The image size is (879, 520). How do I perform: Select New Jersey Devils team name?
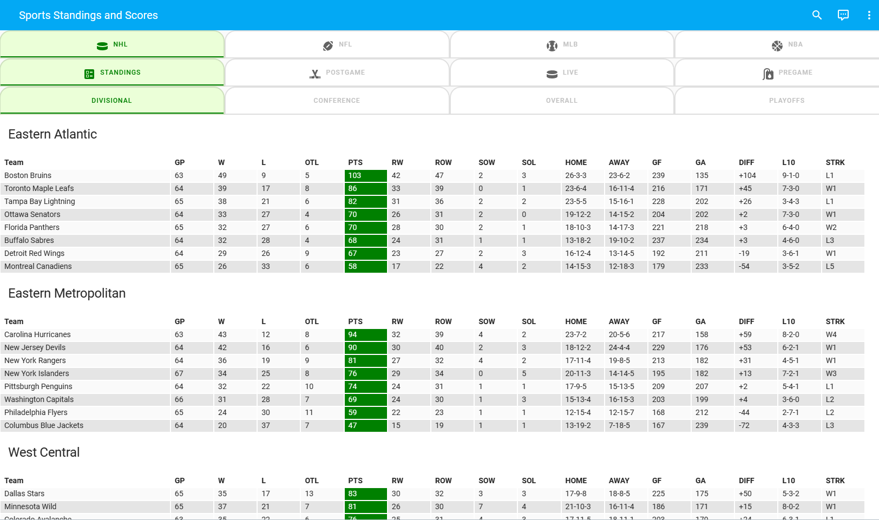click(x=35, y=347)
